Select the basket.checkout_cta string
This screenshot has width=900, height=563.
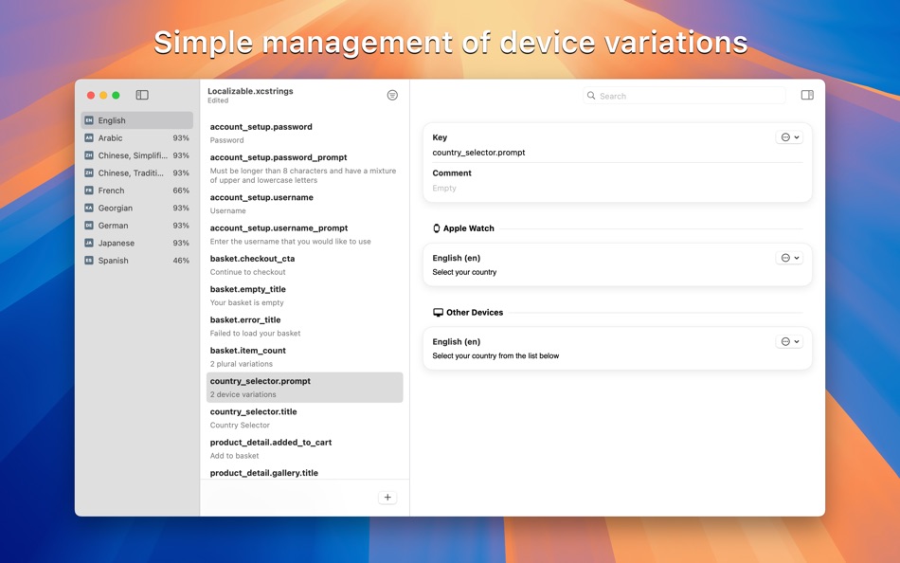point(305,264)
